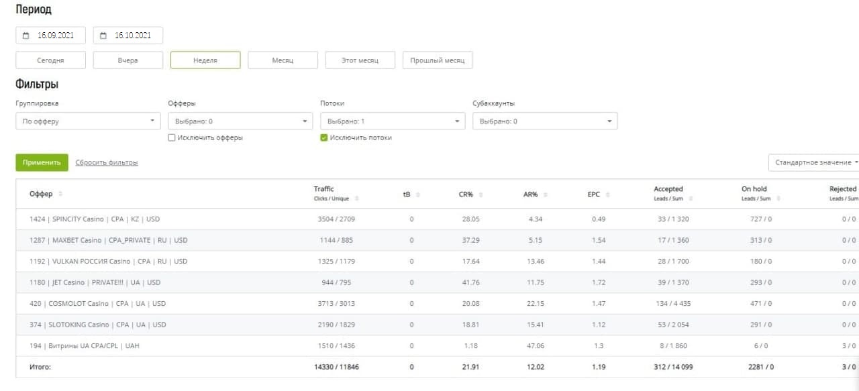
Task: Click calendar icon in start date field
Action: pos(26,36)
